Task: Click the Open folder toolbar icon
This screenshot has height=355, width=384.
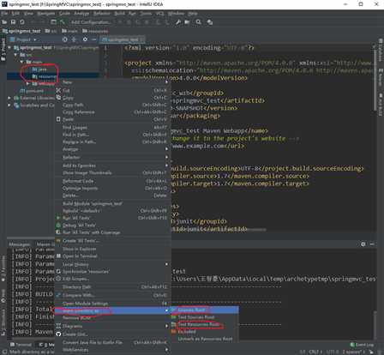Action: [x=4, y=22]
